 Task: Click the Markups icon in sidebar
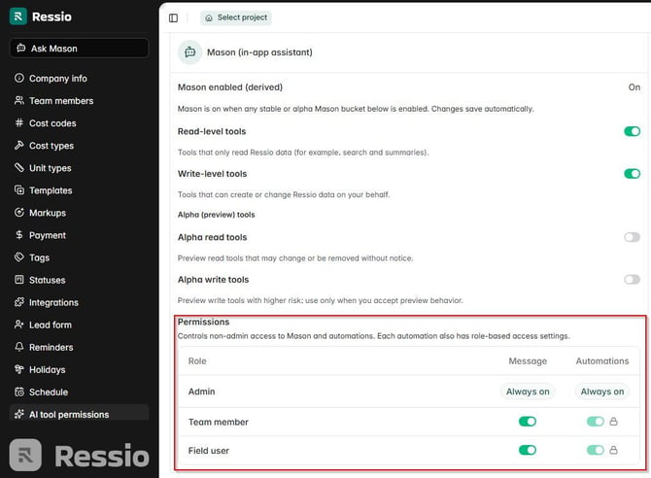(19, 213)
